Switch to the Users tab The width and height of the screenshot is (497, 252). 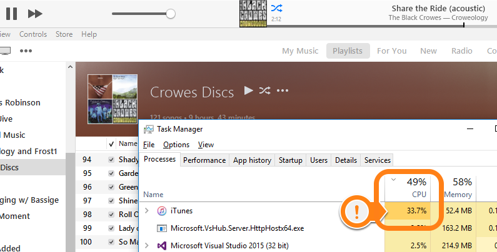pos(319,160)
